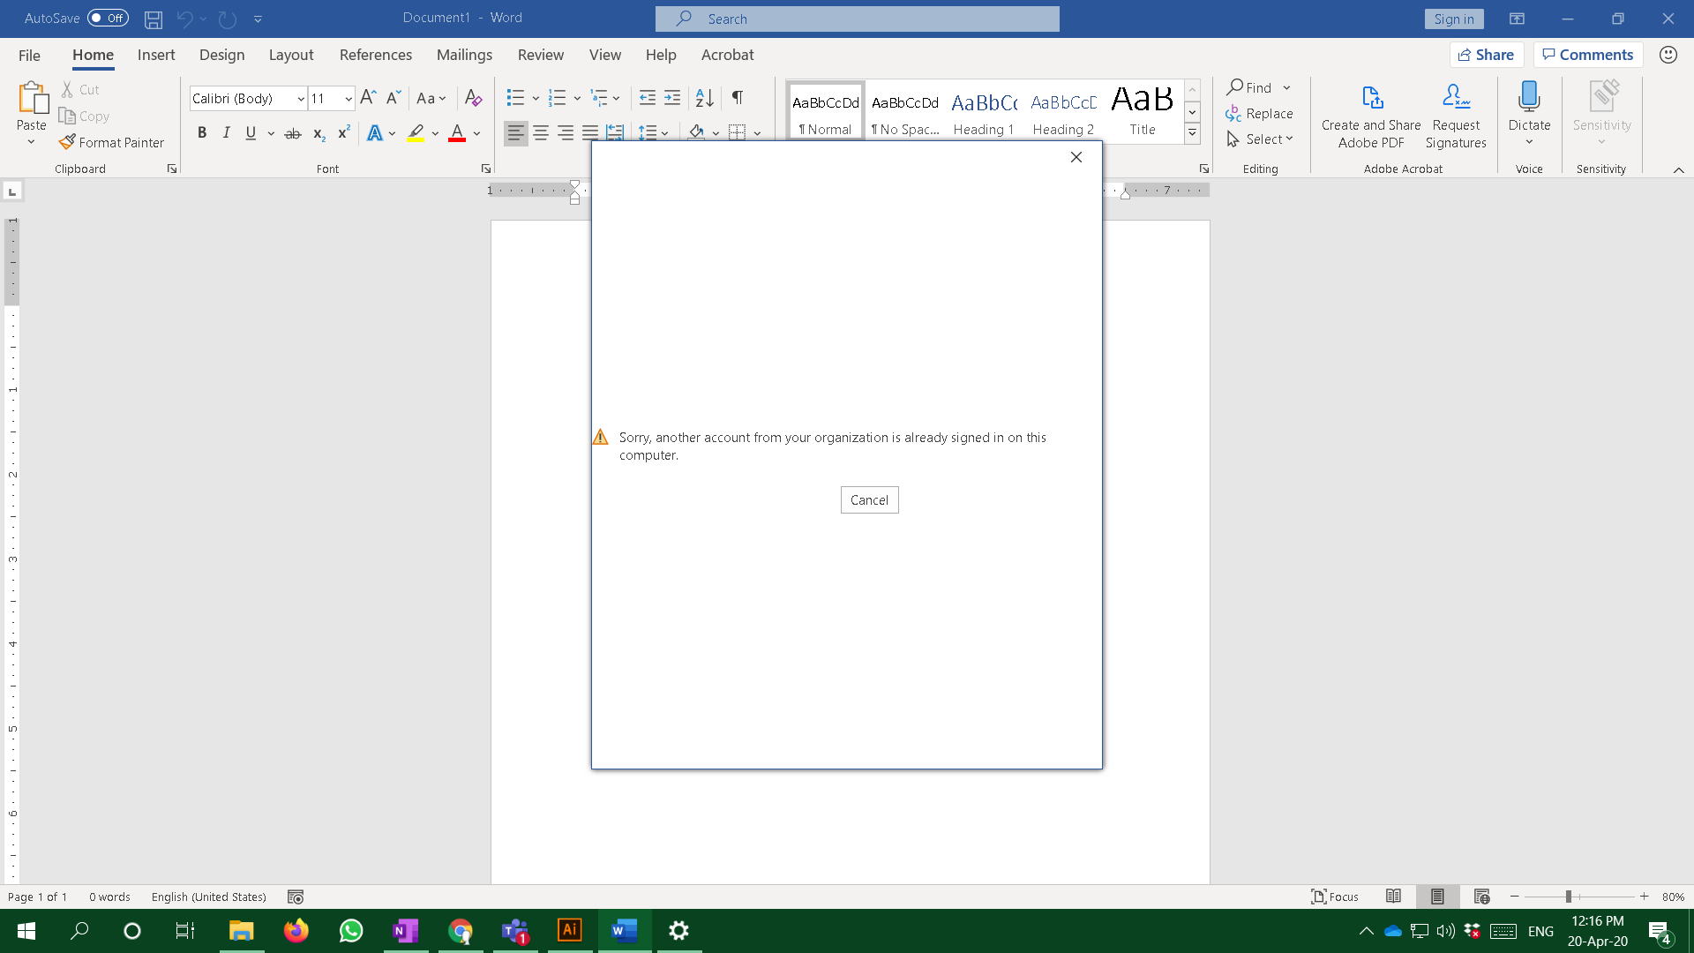Decrease paragraph indent

click(647, 98)
